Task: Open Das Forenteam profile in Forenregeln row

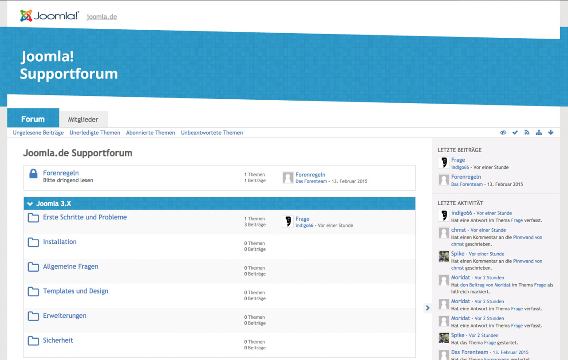Action: [311, 181]
